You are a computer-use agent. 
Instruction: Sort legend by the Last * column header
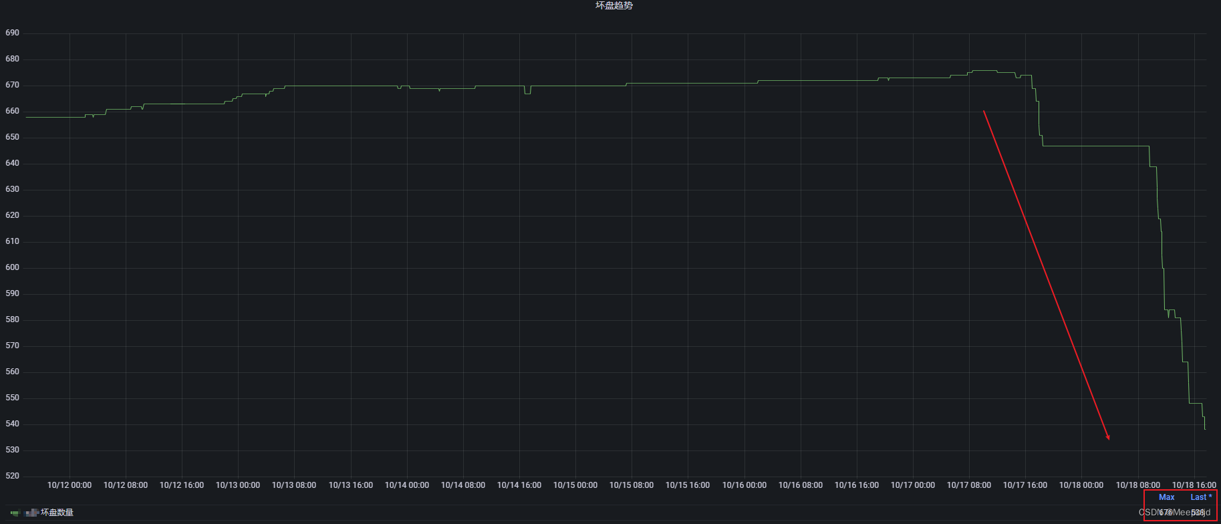[x=1201, y=497]
